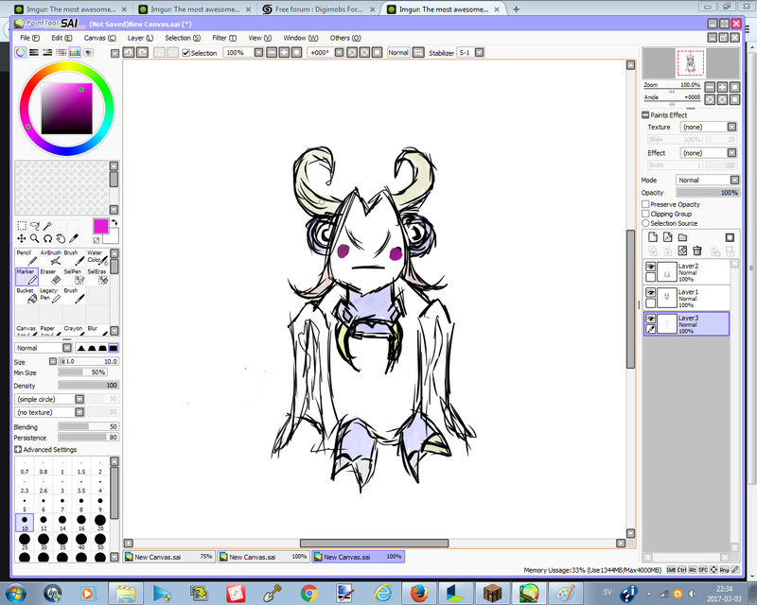The height and width of the screenshot is (605, 757).
Task: Open the Canvas menu
Action: [x=99, y=38]
